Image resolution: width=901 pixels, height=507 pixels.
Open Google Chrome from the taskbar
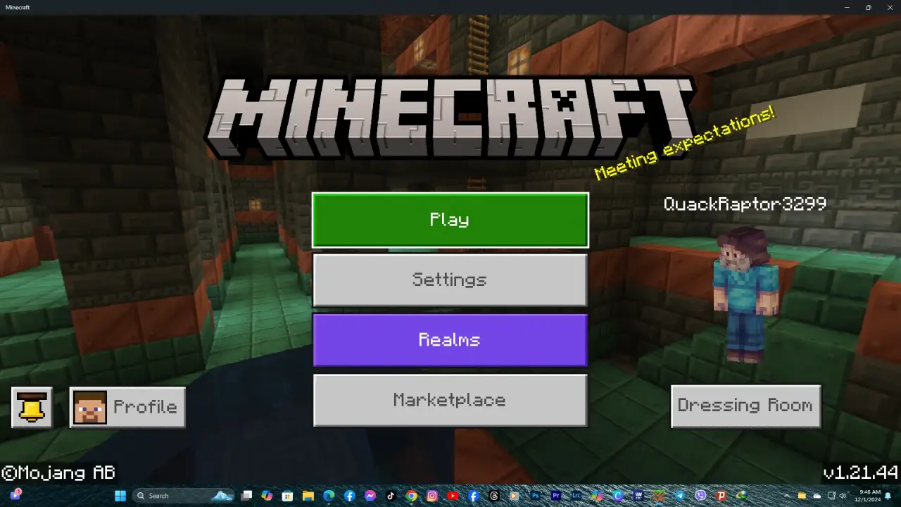click(411, 496)
